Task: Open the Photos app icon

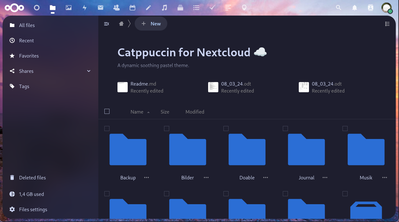Action: pyautogui.click(x=69, y=8)
